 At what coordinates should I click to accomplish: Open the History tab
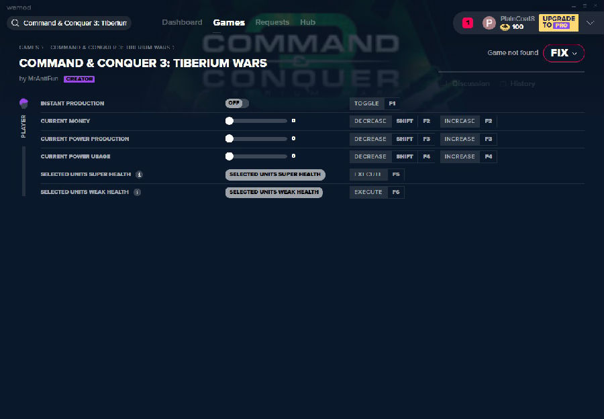pos(517,84)
